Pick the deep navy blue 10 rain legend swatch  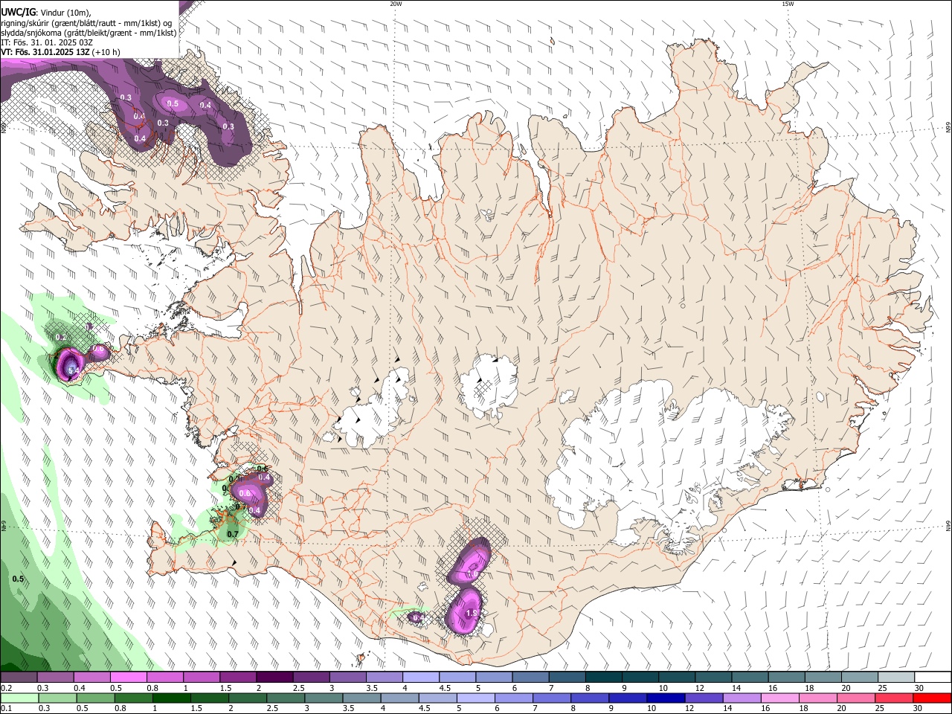tap(666, 698)
